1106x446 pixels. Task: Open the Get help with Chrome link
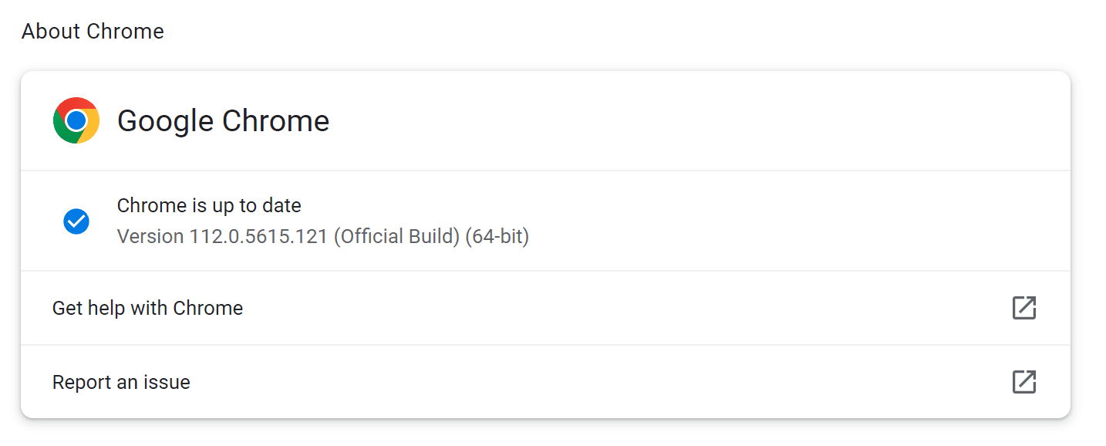147,308
